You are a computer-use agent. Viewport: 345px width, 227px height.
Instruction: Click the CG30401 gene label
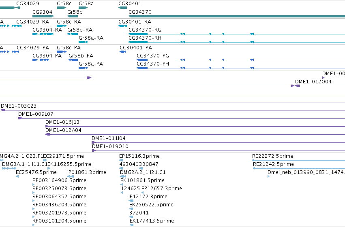pyautogui.click(x=130, y=4)
